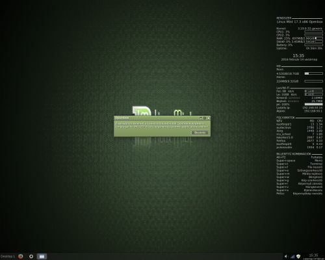Screen dimensions: 325x260
Task: Click the "224MiB/9.32GiB" home value
Action: 287,81
